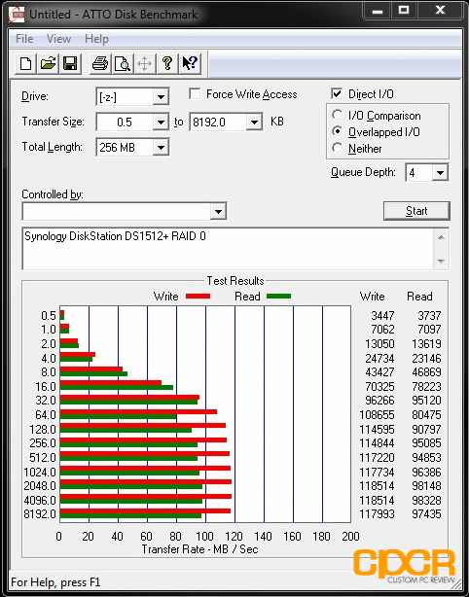Screen dimensions: 469x597
Task: Open a benchmark file with the folder icon
Action: click(x=48, y=63)
